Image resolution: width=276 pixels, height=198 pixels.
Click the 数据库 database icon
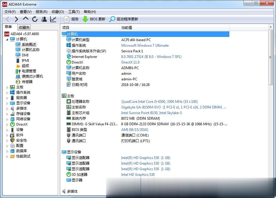pos(12,151)
